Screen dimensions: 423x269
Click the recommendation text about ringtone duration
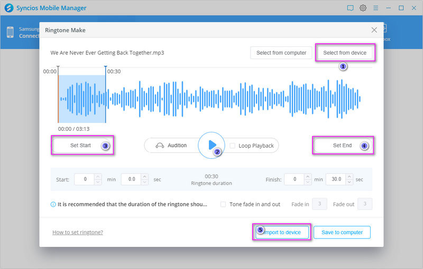click(132, 205)
